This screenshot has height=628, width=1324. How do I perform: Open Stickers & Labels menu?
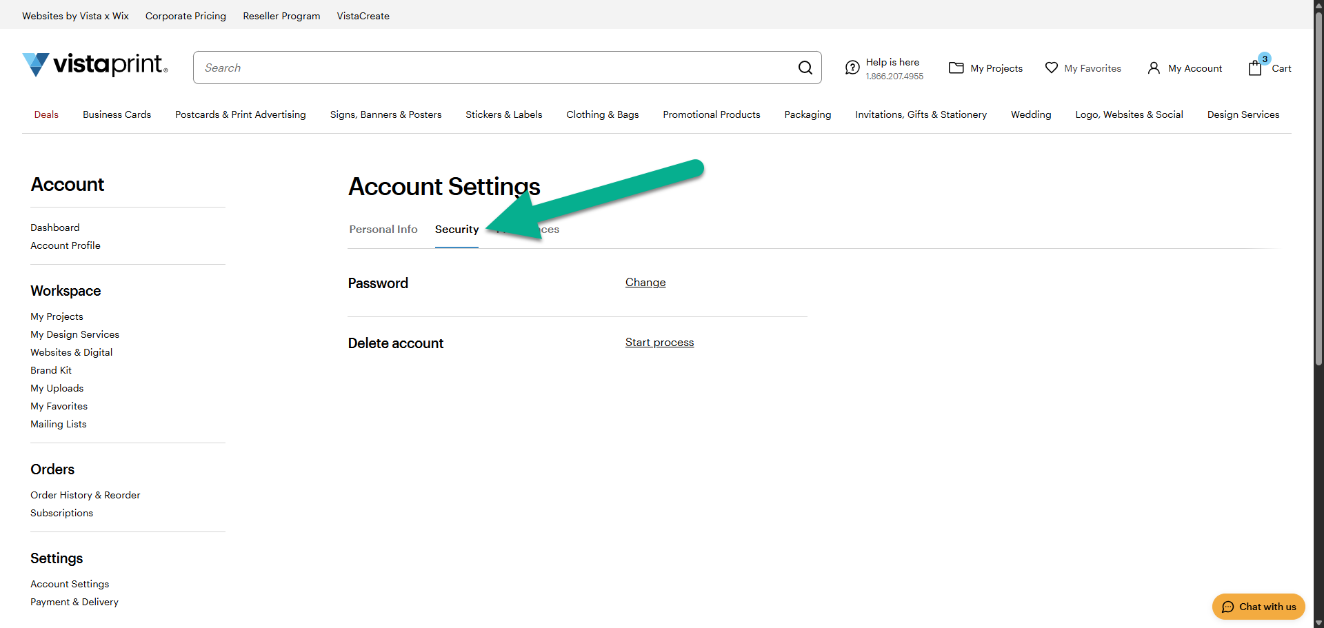coord(503,114)
